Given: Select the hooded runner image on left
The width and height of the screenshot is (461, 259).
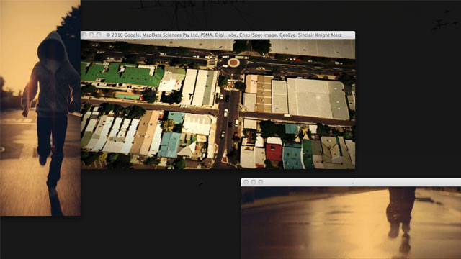Looking at the screenshot, I should (x=40, y=108).
